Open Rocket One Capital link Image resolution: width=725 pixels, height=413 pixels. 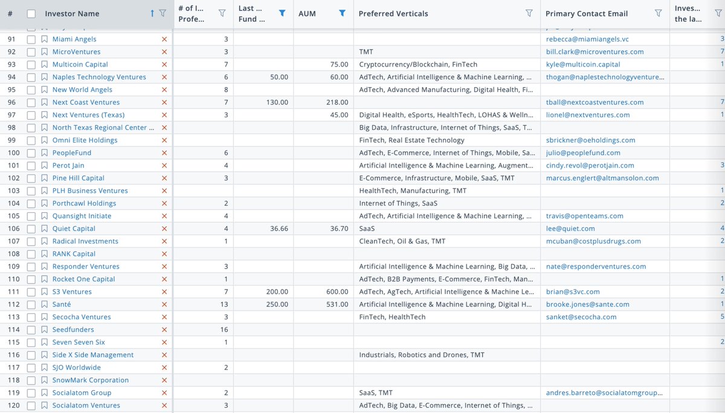pos(83,279)
